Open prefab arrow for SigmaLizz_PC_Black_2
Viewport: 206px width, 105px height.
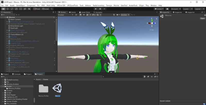tap(55, 52)
